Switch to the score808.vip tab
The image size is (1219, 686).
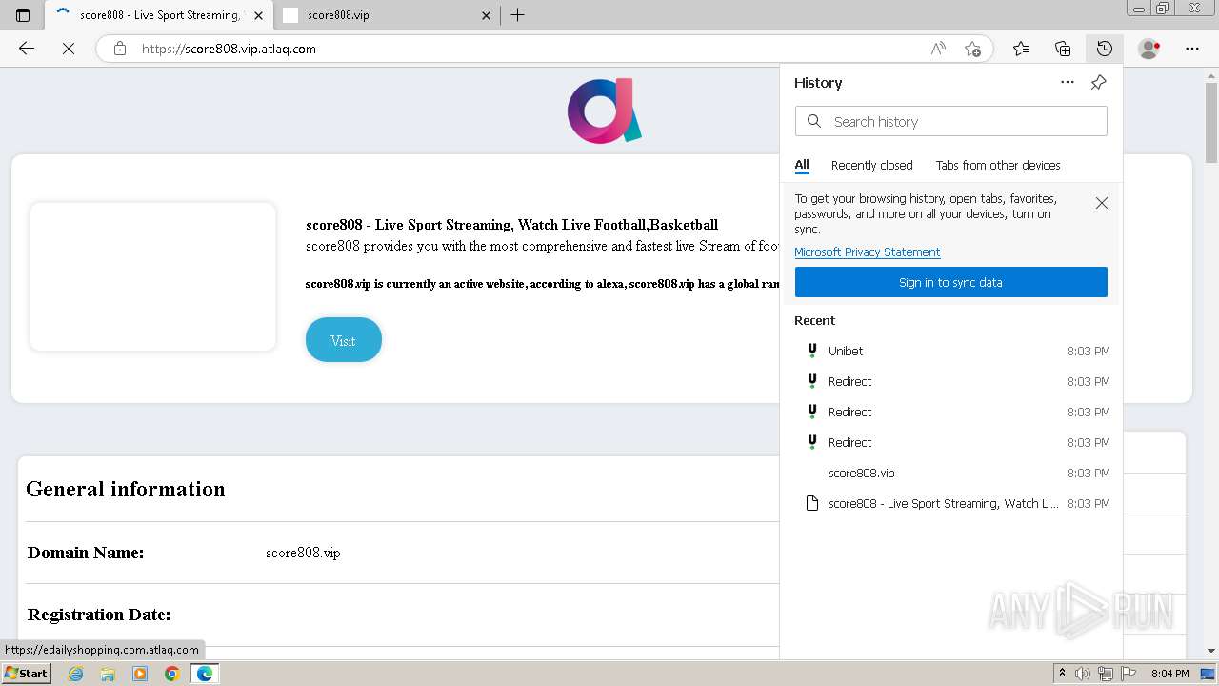387,15
